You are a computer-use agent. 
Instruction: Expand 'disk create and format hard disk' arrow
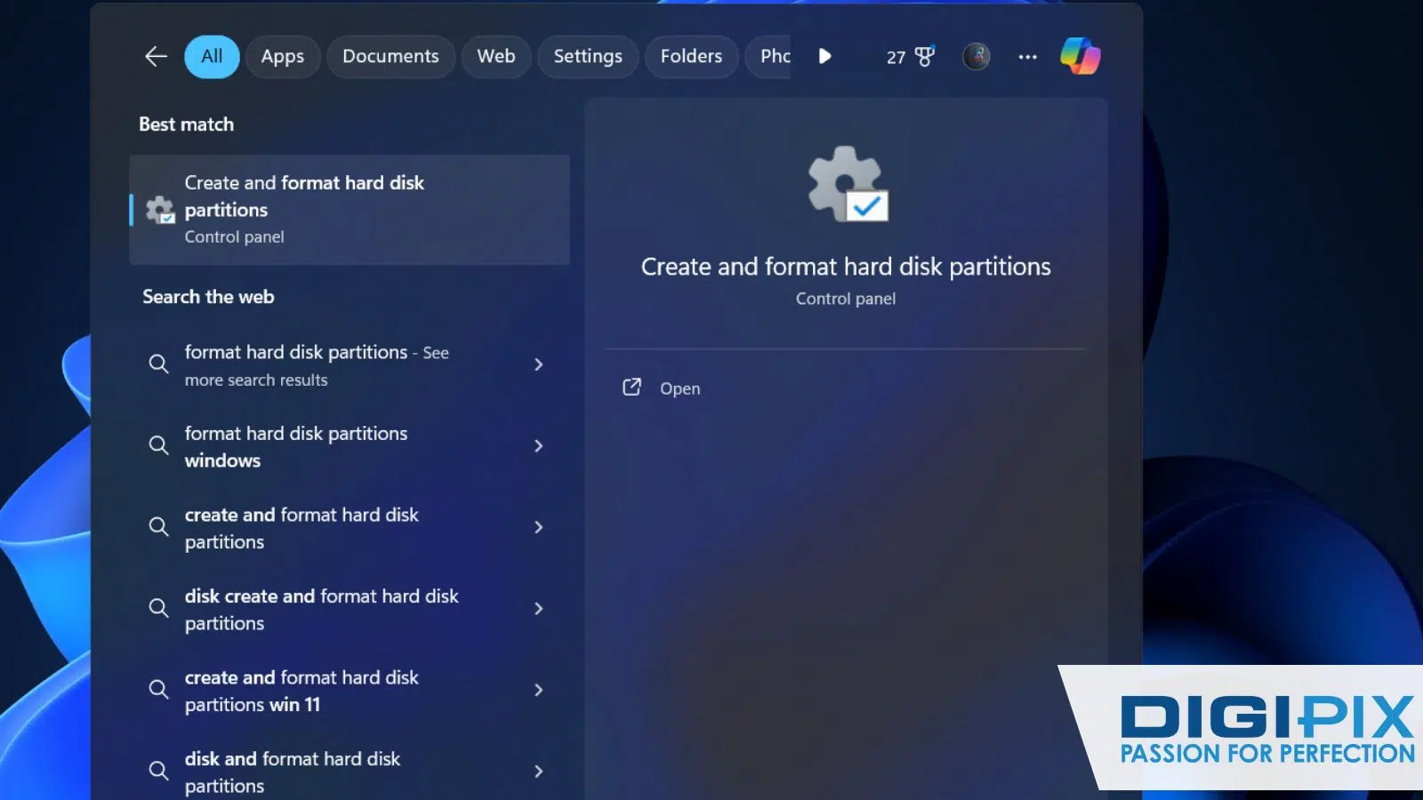(x=538, y=609)
